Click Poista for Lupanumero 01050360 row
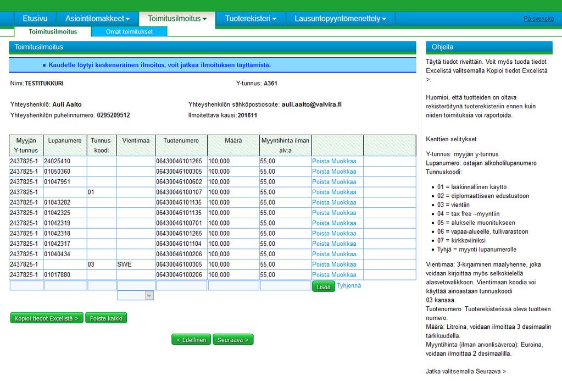This screenshot has height=381, width=562. (x=321, y=172)
